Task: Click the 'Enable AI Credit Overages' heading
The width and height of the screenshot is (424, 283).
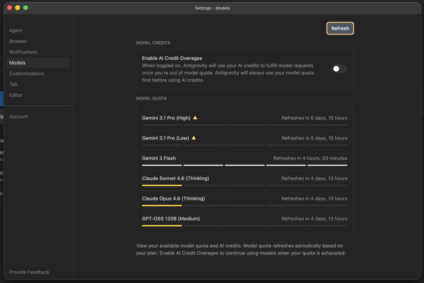Action: pos(172,58)
